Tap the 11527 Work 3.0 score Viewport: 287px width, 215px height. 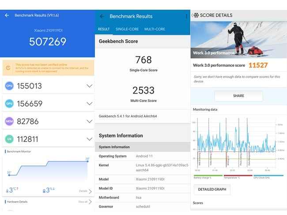click(x=258, y=65)
